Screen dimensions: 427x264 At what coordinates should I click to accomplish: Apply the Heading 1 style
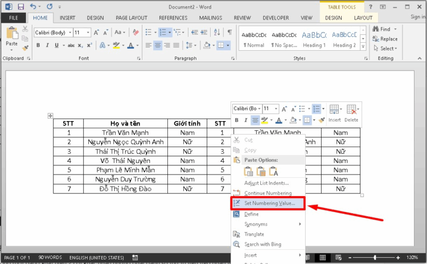(x=314, y=39)
